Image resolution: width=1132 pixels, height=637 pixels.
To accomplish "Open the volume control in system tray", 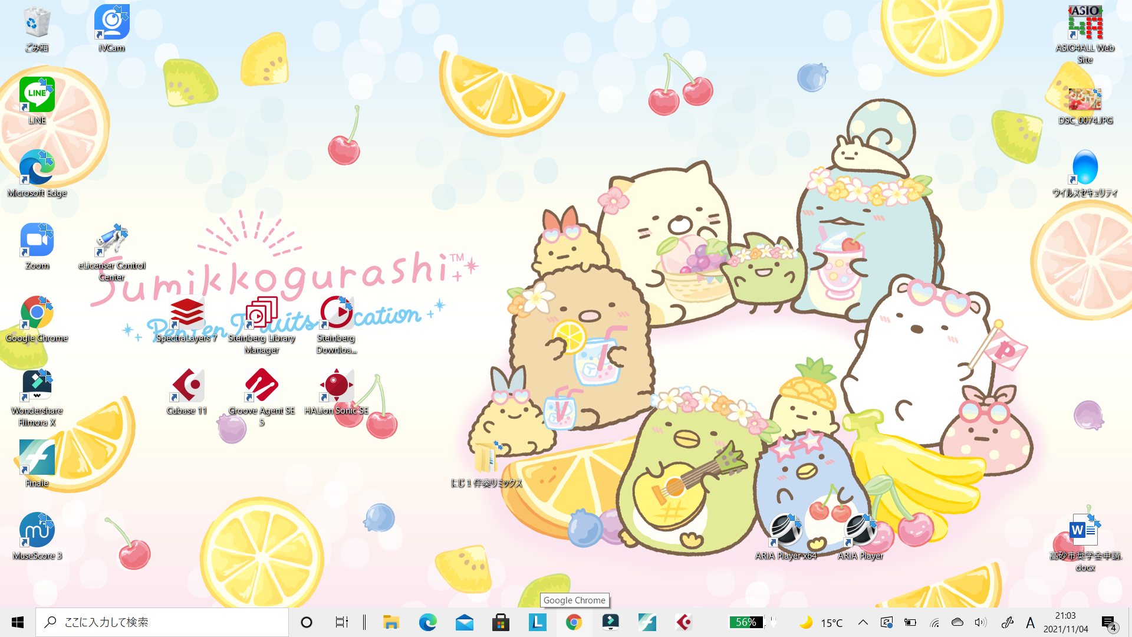I will tap(980, 622).
